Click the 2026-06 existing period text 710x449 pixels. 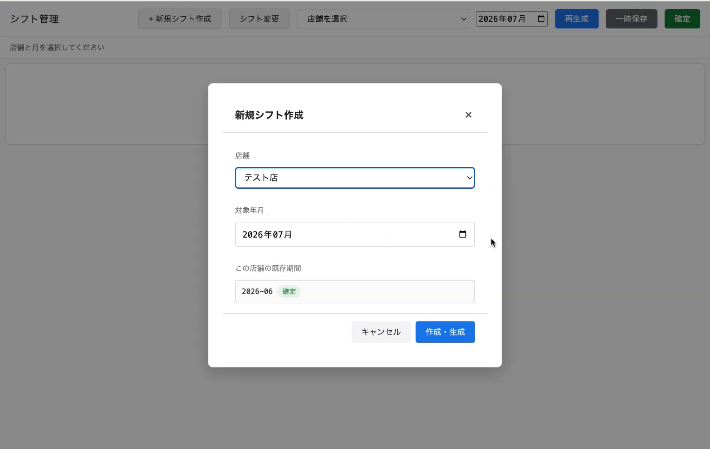click(257, 291)
